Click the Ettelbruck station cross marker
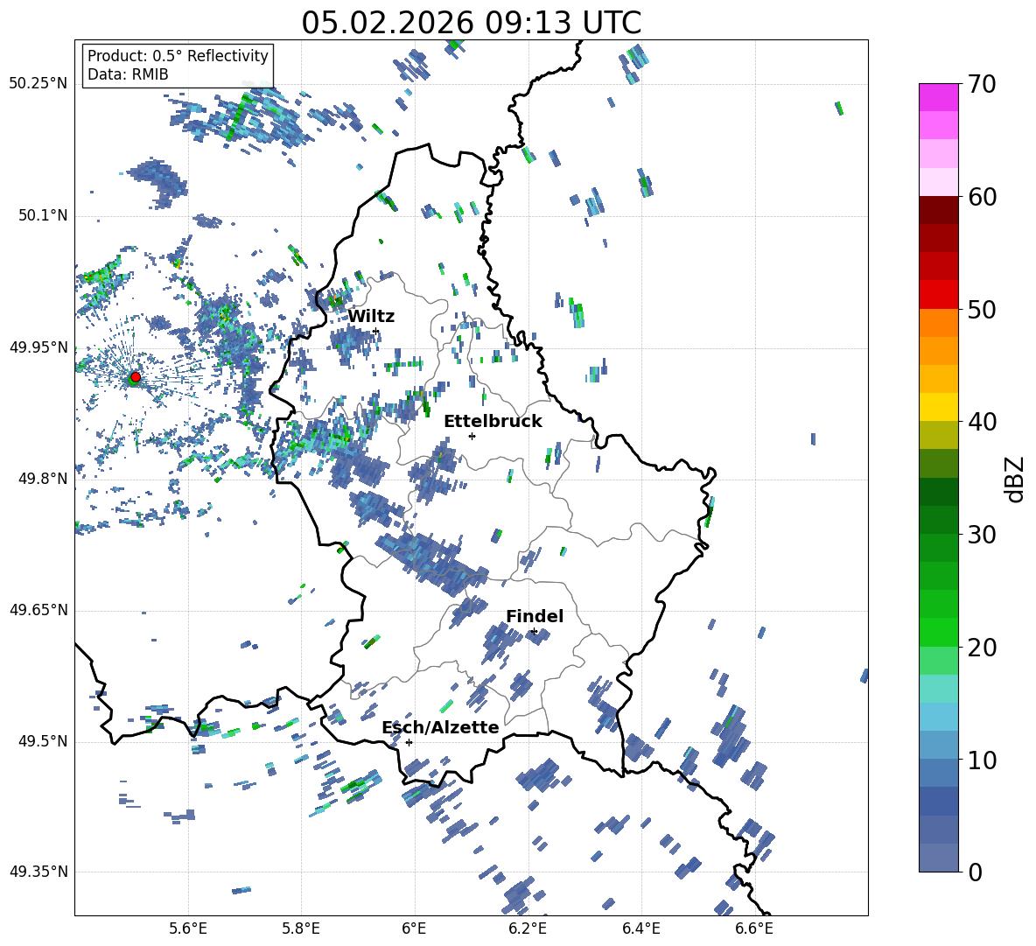Screen dimensions: 1036x946 472,436
